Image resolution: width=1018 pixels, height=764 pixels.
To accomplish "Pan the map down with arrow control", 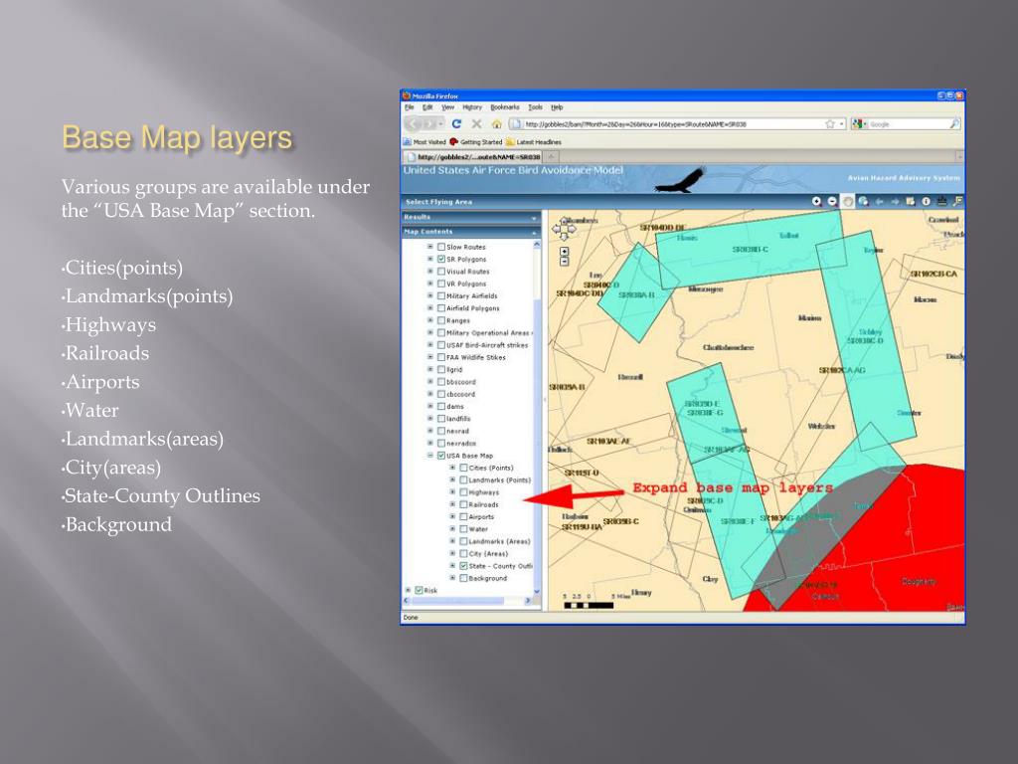I will 564,237.
